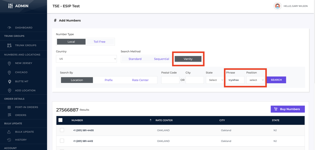This screenshot has width=315, height=150.
Task: Check the box for +1 (201) 581-4412
Action: [x=62, y=141]
